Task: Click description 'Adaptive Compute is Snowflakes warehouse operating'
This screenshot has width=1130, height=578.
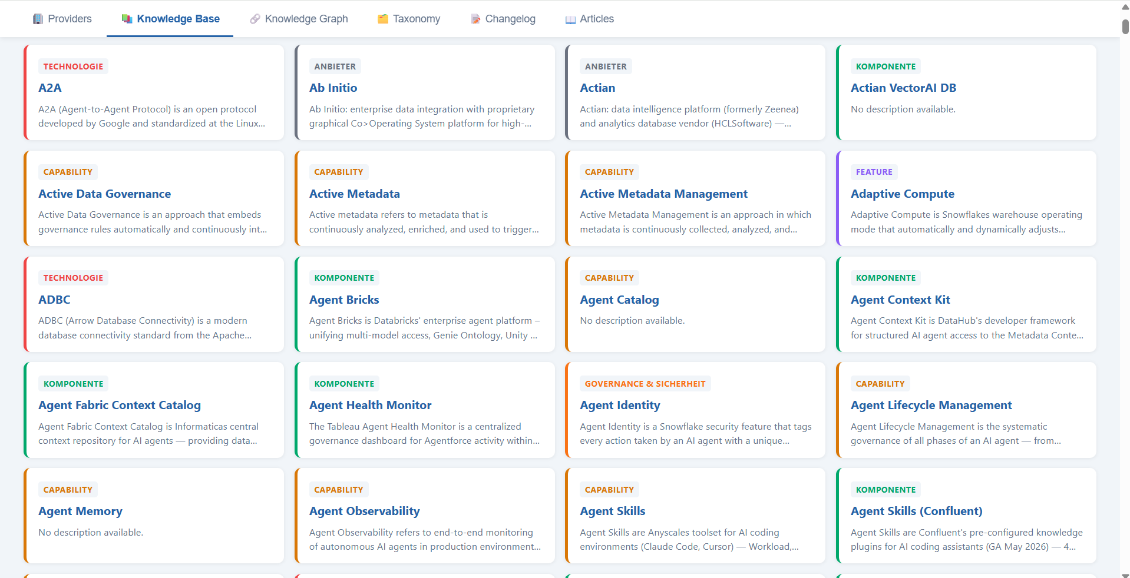Action: (966, 222)
